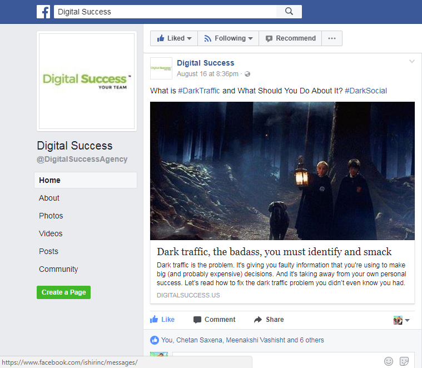Image resolution: width=422 pixels, height=368 pixels.
Task: Click the Create a Page button
Action: coord(63,292)
